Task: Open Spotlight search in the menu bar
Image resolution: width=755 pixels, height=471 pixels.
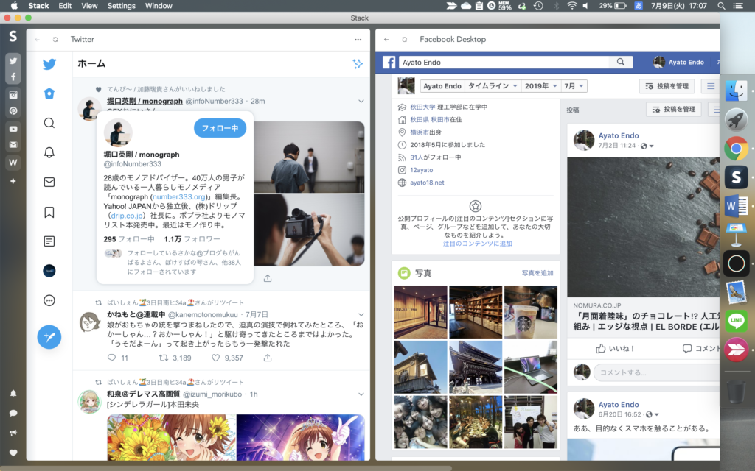Action: pos(721,6)
